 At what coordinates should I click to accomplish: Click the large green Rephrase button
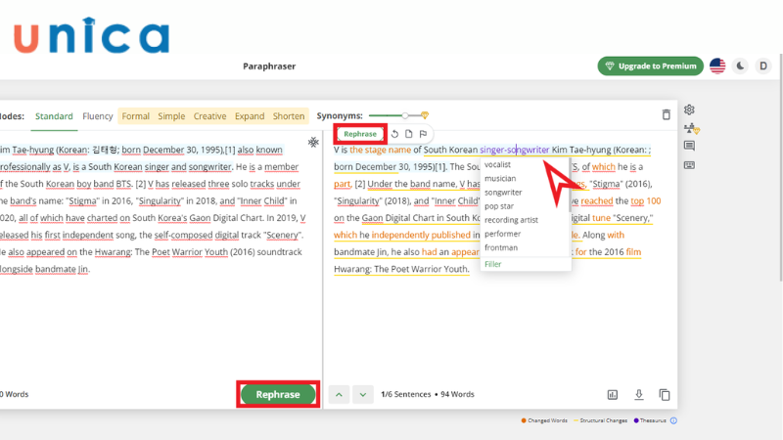coord(278,395)
